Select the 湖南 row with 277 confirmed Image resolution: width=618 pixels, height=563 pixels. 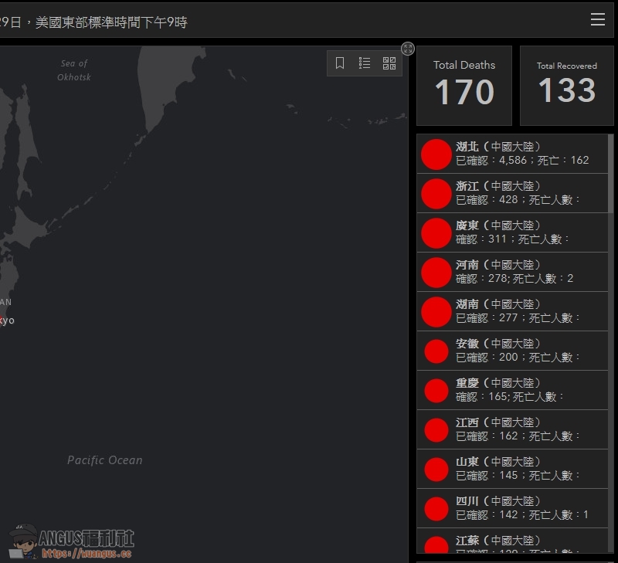pyautogui.click(x=512, y=311)
